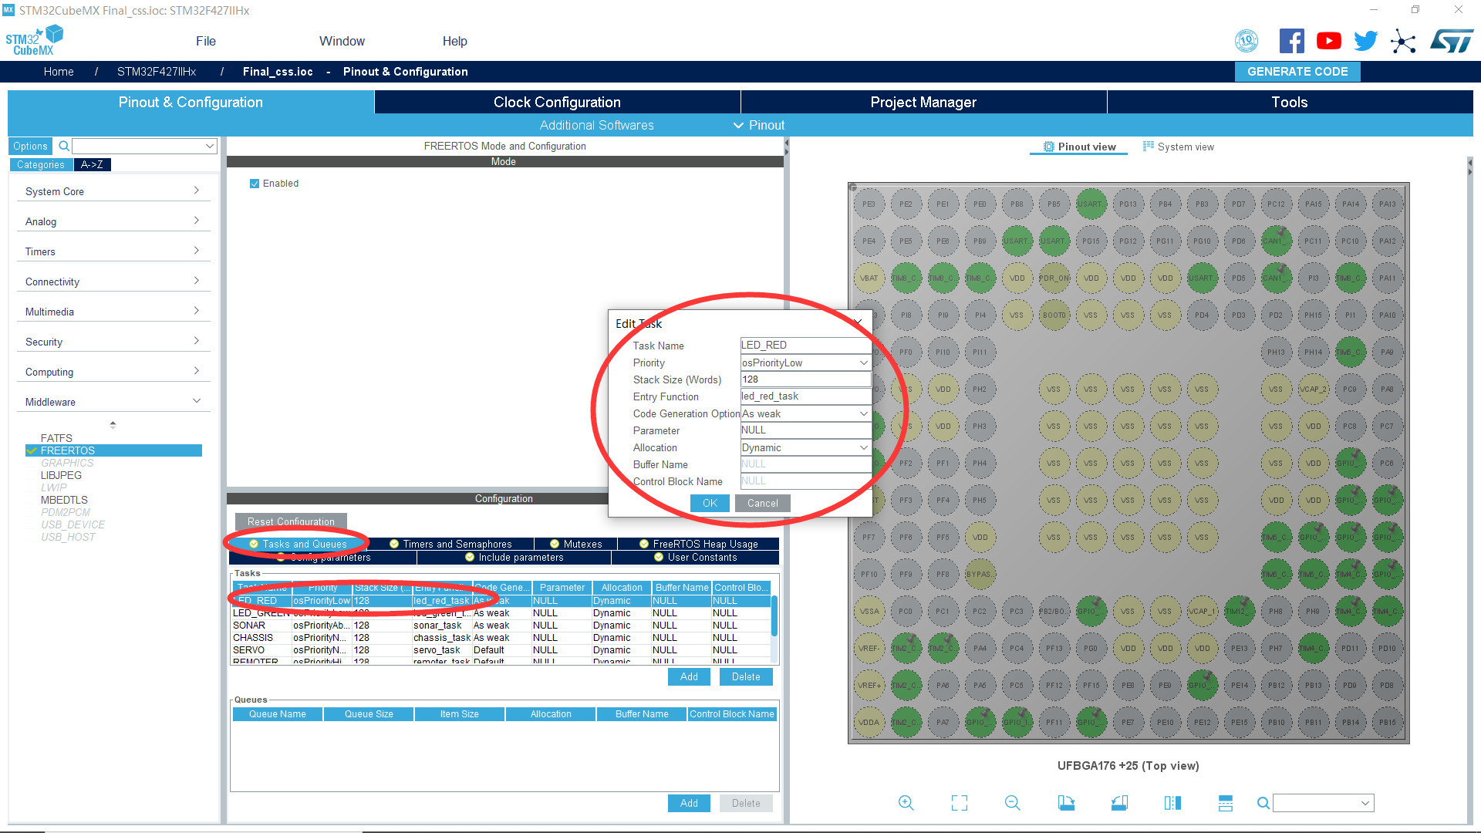Click the Stack Size (Words) field
1481x833 pixels.
805,379
